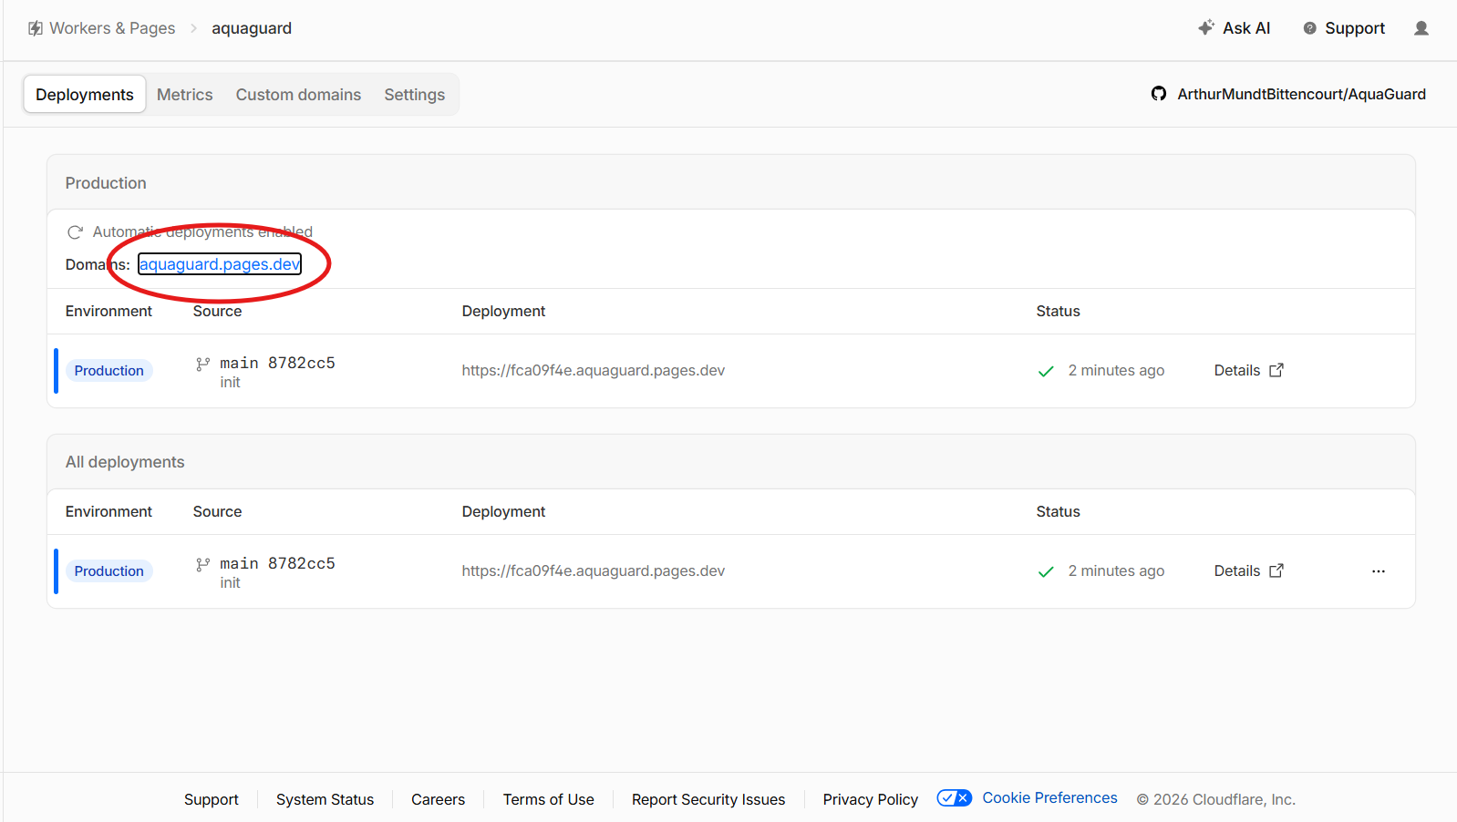Click the Ask AI sparkle icon
The height and width of the screenshot is (822, 1457).
click(1205, 27)
